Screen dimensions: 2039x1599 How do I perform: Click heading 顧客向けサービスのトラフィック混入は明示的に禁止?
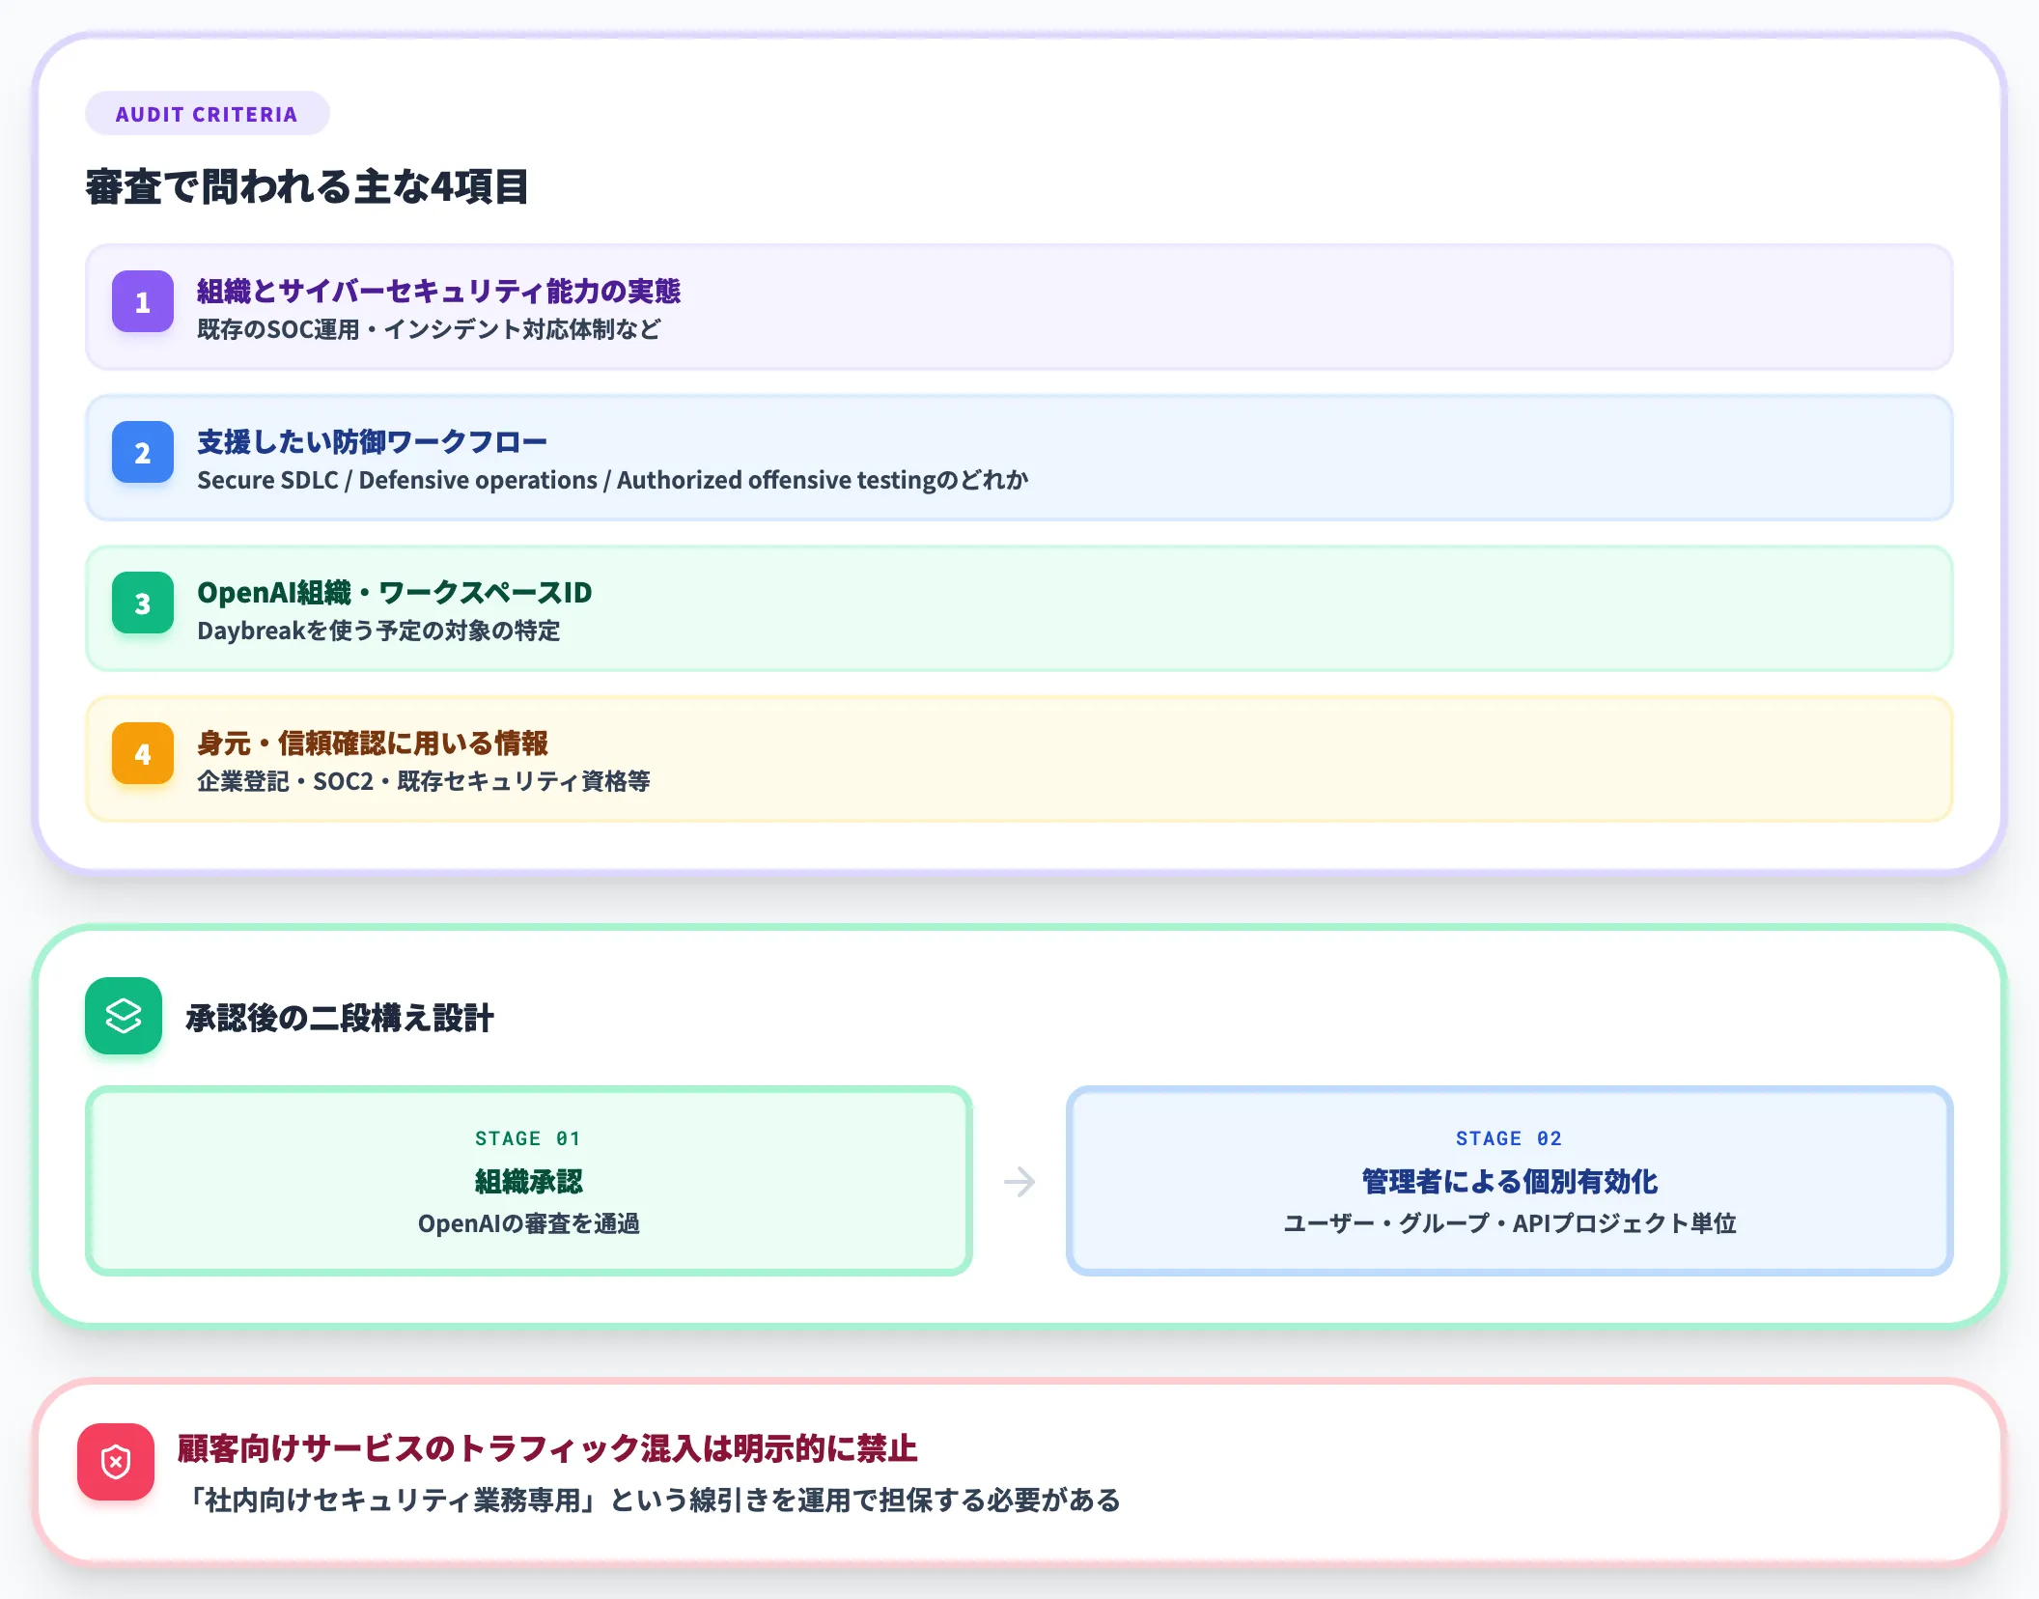547,1448
